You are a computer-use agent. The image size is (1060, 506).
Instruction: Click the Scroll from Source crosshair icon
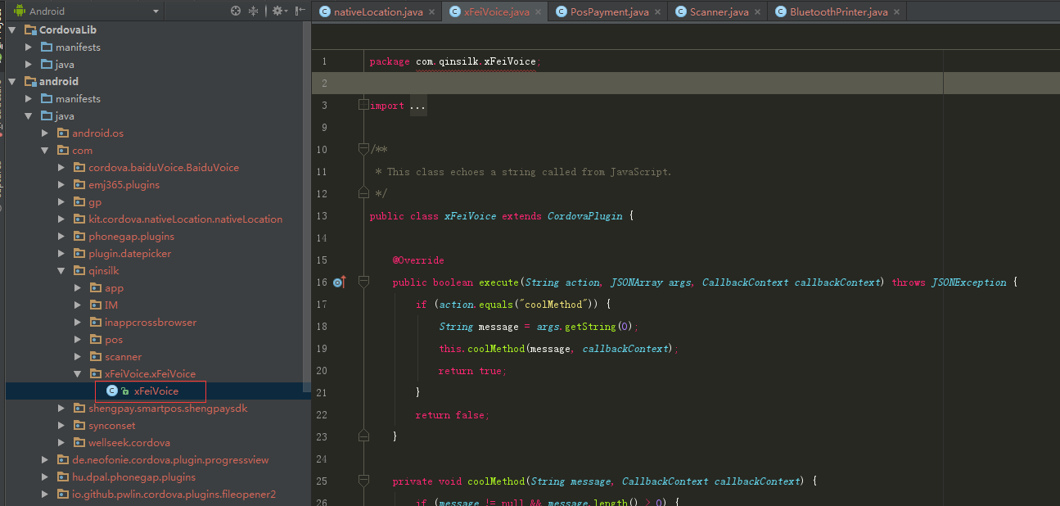point(236,11)
